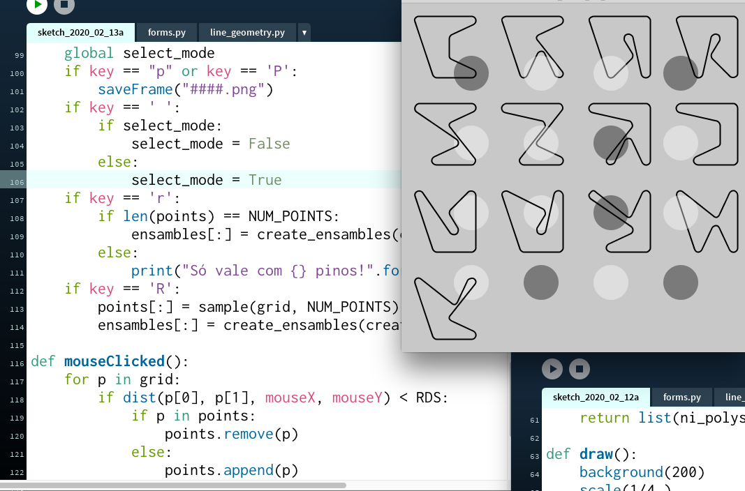
Task: Click the saveFrame call on line 101
Action: pos(185,89)
